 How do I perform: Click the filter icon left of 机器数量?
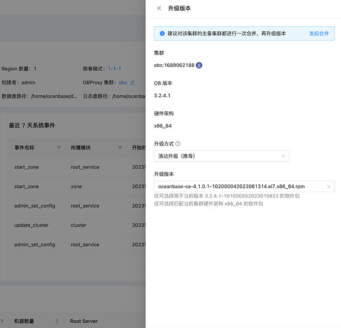2,321
